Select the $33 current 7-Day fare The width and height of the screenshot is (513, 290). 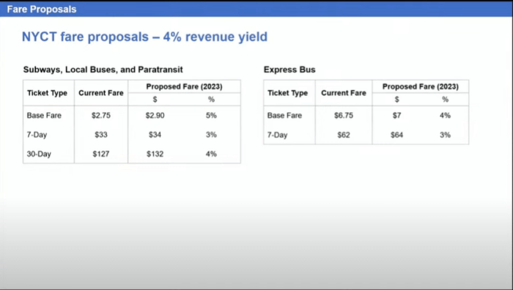click(101, 135)
